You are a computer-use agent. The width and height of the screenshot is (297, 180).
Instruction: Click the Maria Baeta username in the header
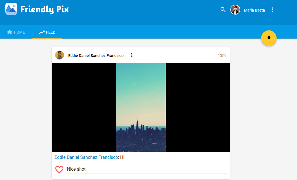coord(254,10)
